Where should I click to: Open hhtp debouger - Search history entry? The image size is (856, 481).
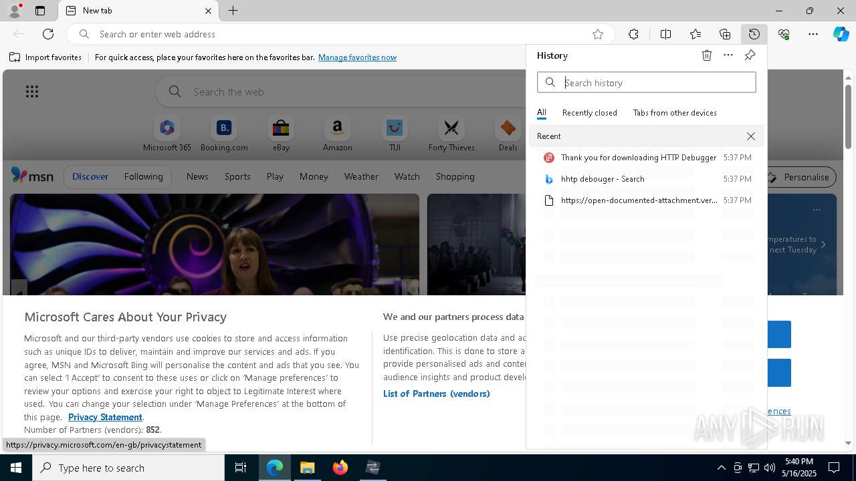point(647,179)
